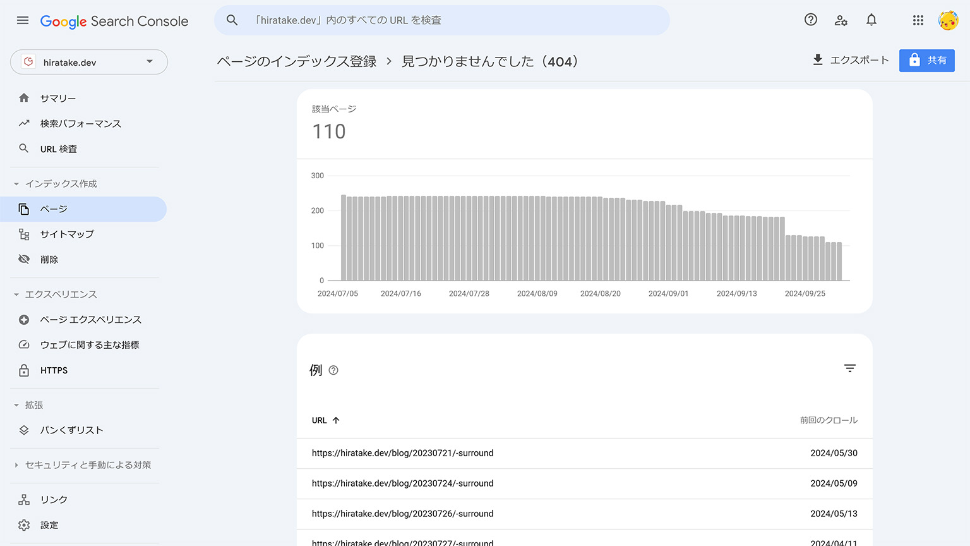Click the magnifier icon beside URL 検査
This screenshot has height=546, width=970.
[24, 149]
